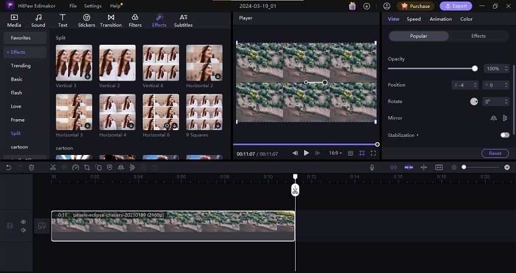Enable the Stabilization toggle
The height and width of the screenshot is (273, 516).
pyautogui.click(x=504, y=135)
